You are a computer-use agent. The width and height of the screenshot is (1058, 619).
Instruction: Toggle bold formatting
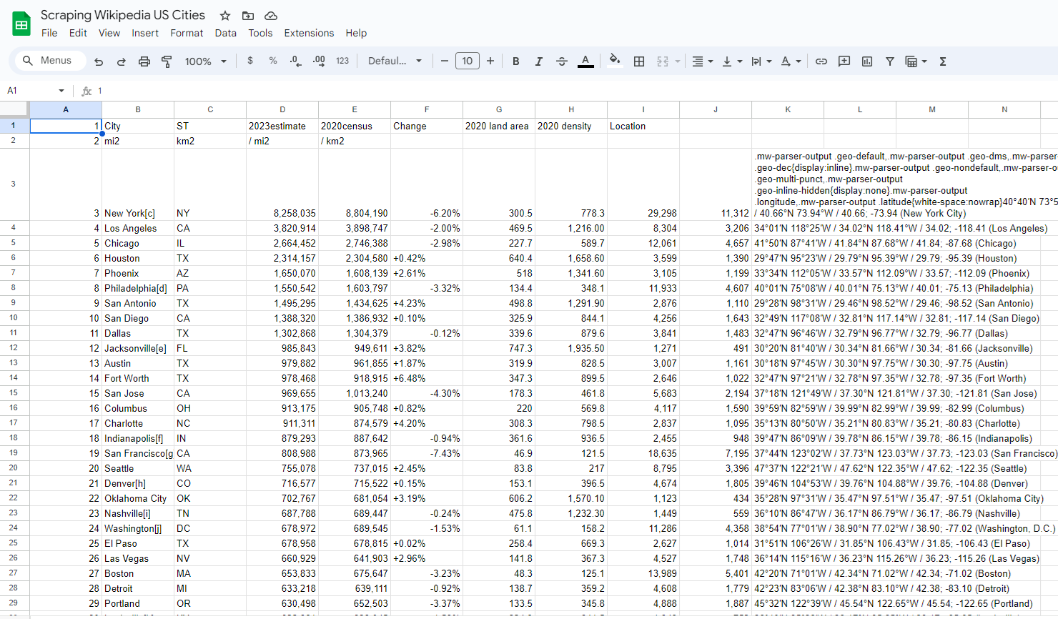[x=515, y=61]
